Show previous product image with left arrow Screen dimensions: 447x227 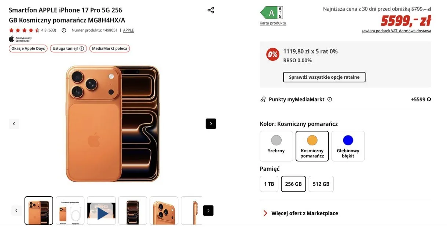click(14, 124)
